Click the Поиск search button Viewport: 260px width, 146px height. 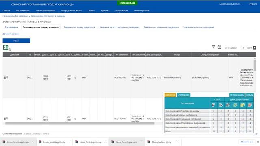click(16, 41)
